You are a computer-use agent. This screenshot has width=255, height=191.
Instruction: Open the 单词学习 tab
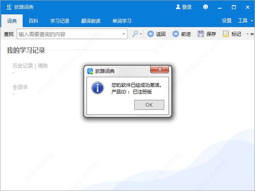tap(122, 21)
